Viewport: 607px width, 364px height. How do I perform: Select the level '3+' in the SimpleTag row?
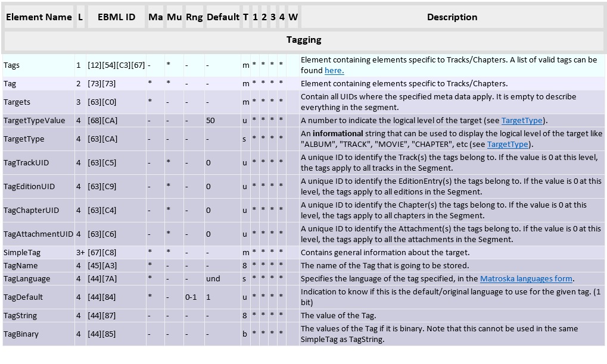(x=80, y=252)
